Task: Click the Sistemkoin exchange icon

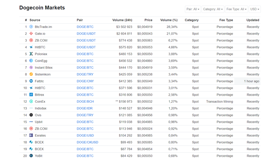Action: (x=31, y=74)
